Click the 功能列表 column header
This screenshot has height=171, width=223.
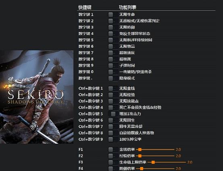[x=128, y=7]
